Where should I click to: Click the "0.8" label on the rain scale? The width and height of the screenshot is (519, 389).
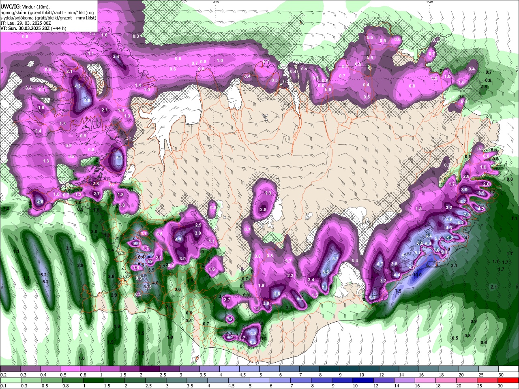pyautogui.click(x=66, y=386)
